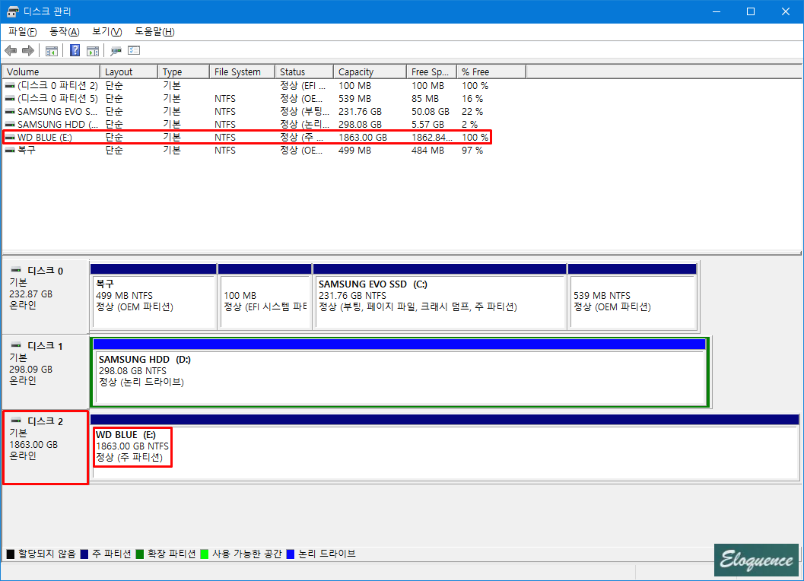Image resolution: width=804 pixels, height=581 pixels.
Task: Click the 298.08 GB capacity cell
Action: point(360,125)
